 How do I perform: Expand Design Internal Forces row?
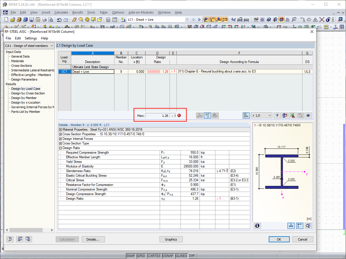(x=60, y=139)
